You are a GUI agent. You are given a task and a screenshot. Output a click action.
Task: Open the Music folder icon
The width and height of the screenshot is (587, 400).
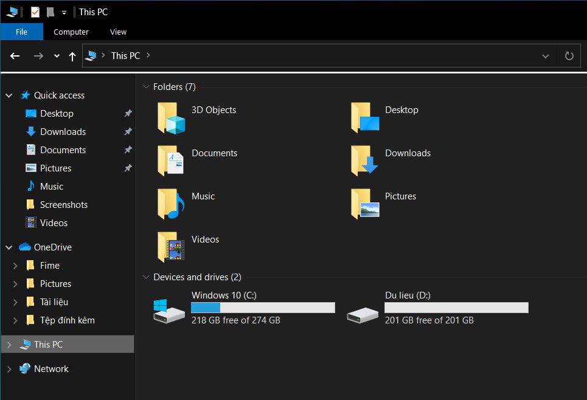pos(170,205)
